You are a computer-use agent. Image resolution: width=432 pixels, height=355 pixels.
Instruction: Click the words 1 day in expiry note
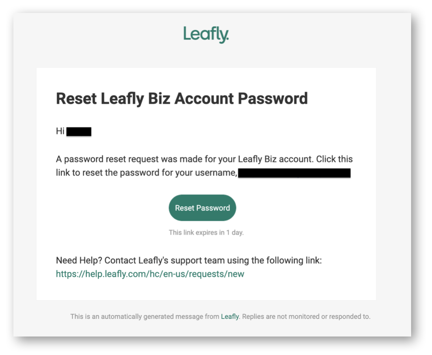click(235, 233)
